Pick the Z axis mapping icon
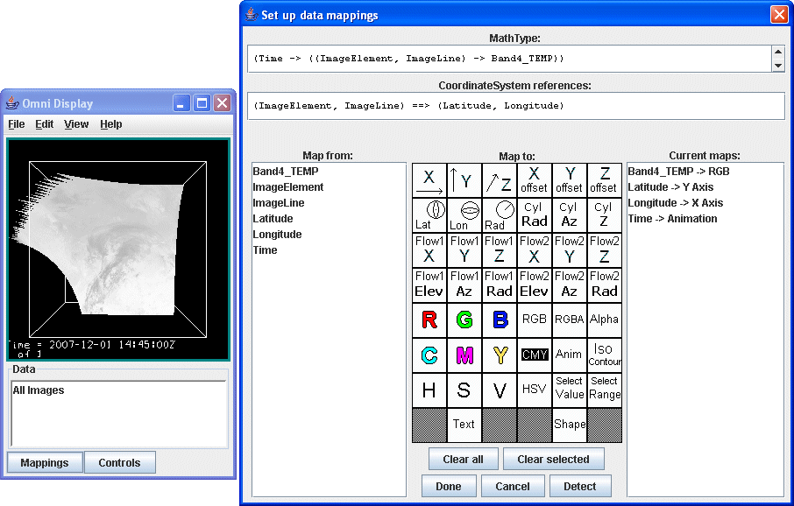The width and height of the screenshot is (794, 506). point(499,180)
